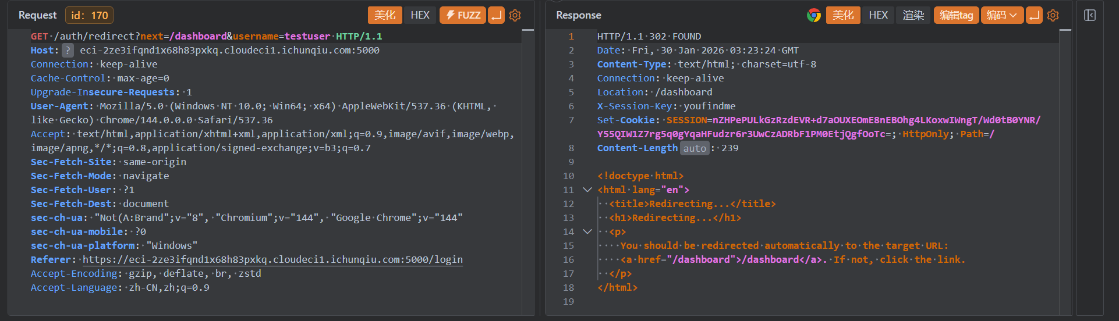This screenshot has width=1119, height=321.
Task: Click the Set-Cookie SESSION value
Action: 819,127
